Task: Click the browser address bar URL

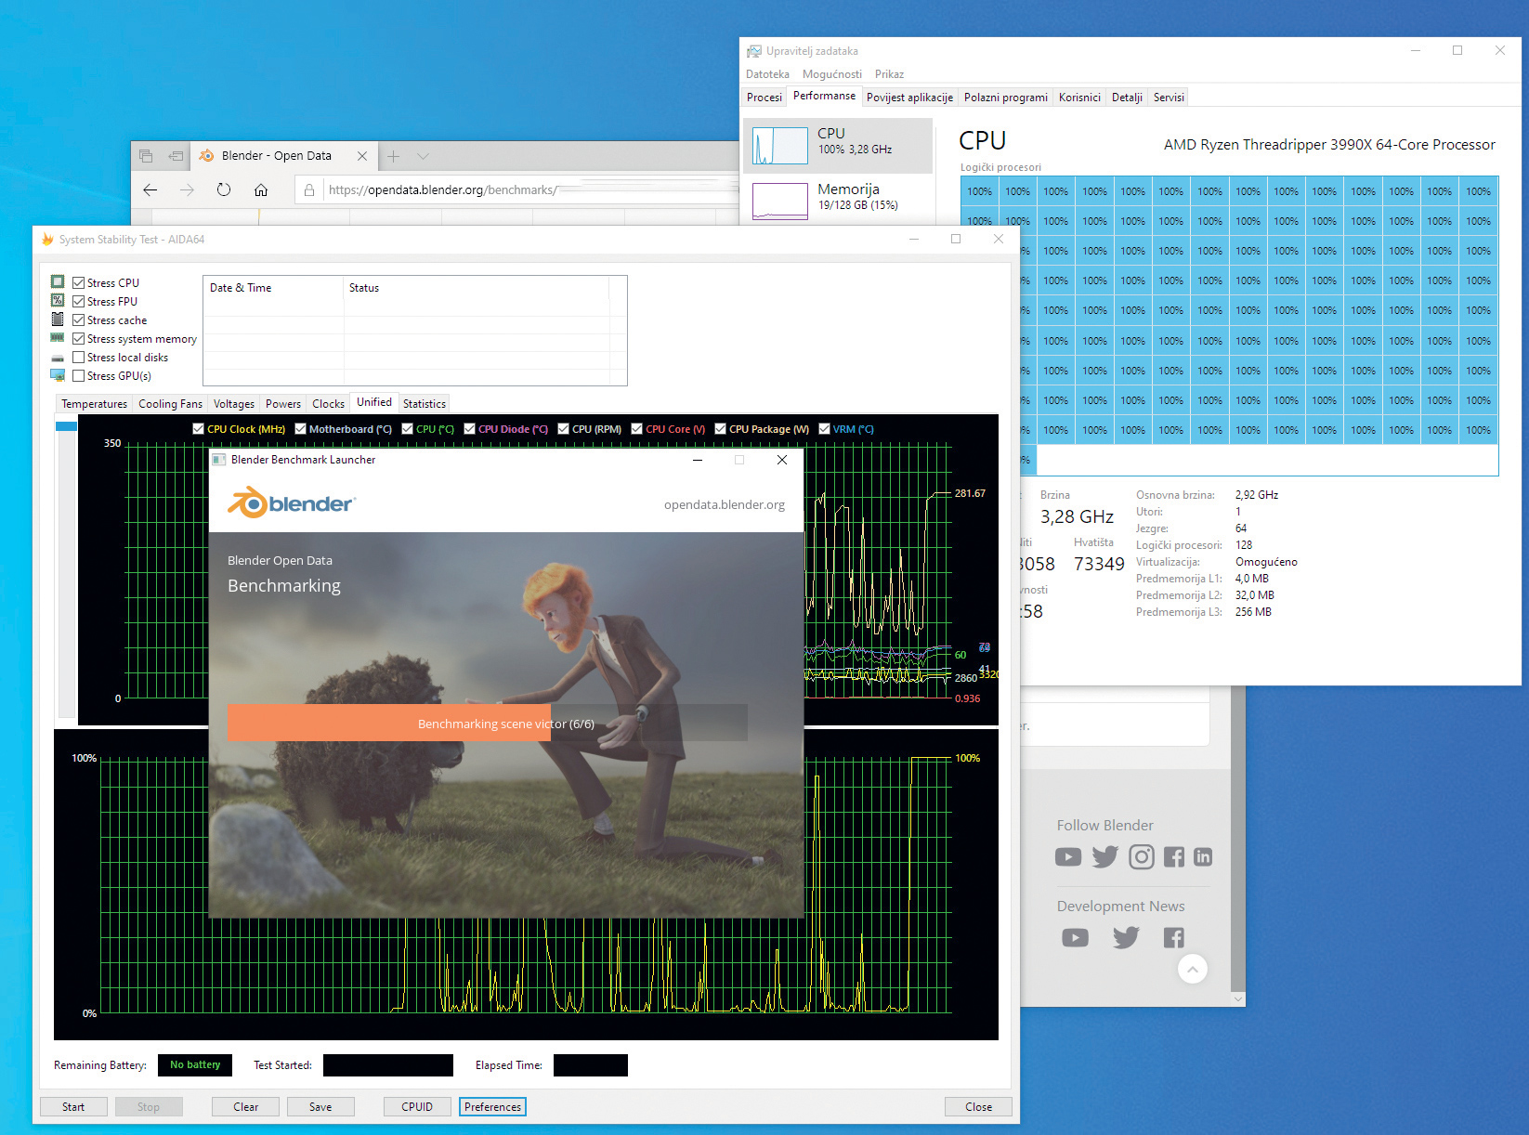Action: 442,190
